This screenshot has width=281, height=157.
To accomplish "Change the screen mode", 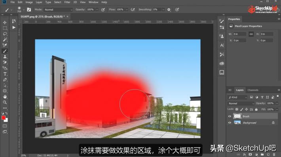I will click(x=5, y=132).
